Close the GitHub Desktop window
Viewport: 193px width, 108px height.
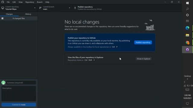pyautogui.click(x=179, y=2)
